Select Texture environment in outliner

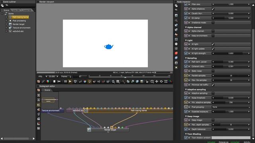[22, 28]
